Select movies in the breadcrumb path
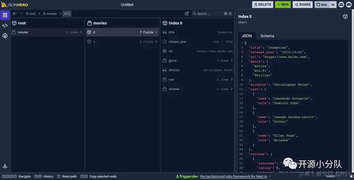This screenshot has width=354, height=180. point(50,13)
